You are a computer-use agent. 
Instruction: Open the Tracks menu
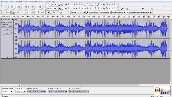tap(26, 2)
